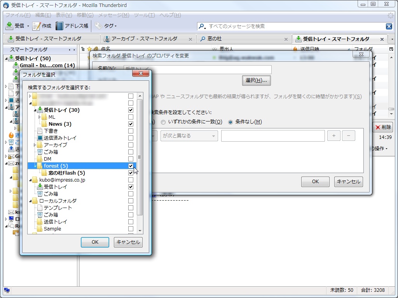Open the ファイル(F) menu
The width and height of the screenshot is (398, 298).
click(x=18, y=15)
